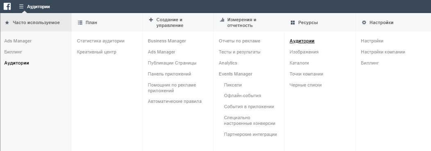This screenshot has width=431, height=151.
Task: Click Настройки column header text
Action: 381,22
